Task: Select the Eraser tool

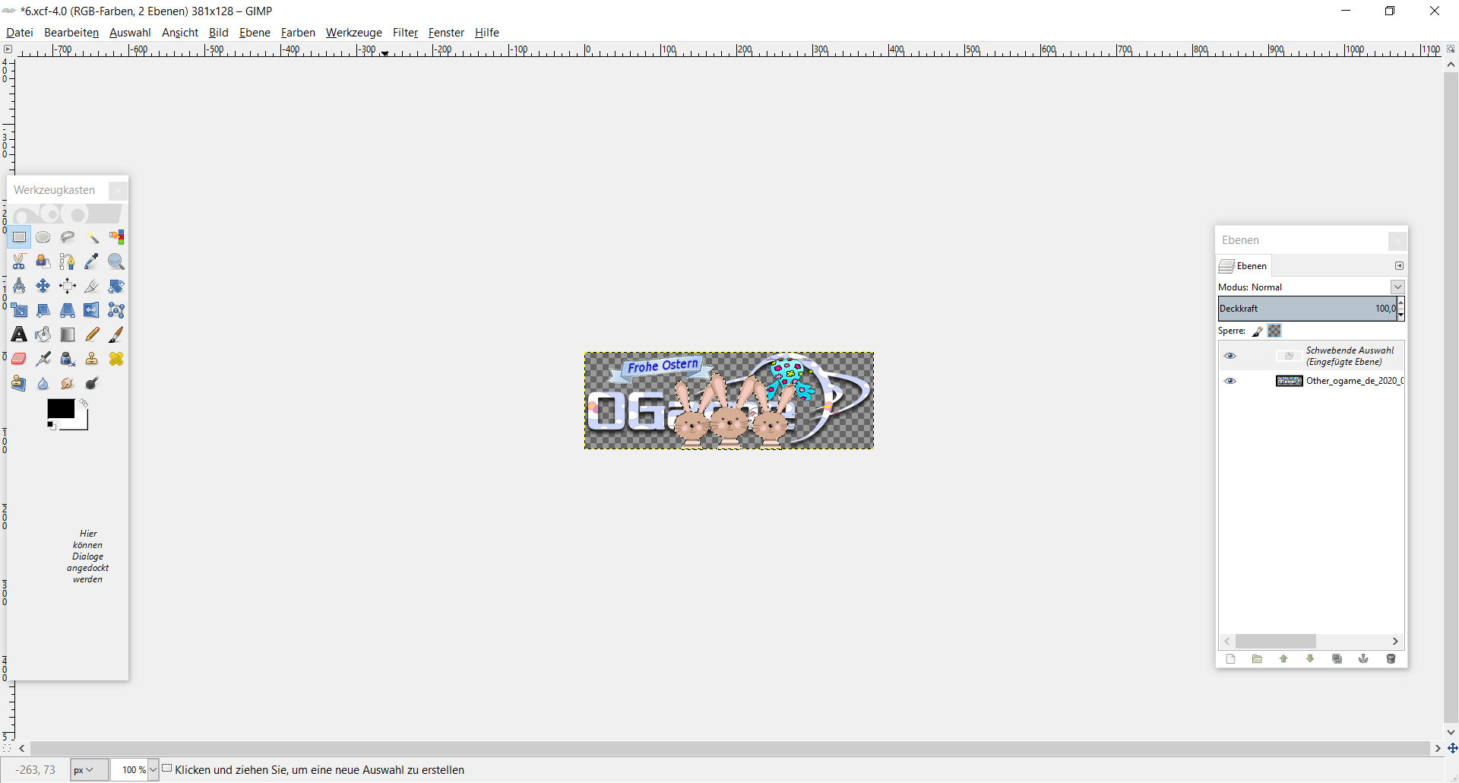Action: tap(19, 359)
